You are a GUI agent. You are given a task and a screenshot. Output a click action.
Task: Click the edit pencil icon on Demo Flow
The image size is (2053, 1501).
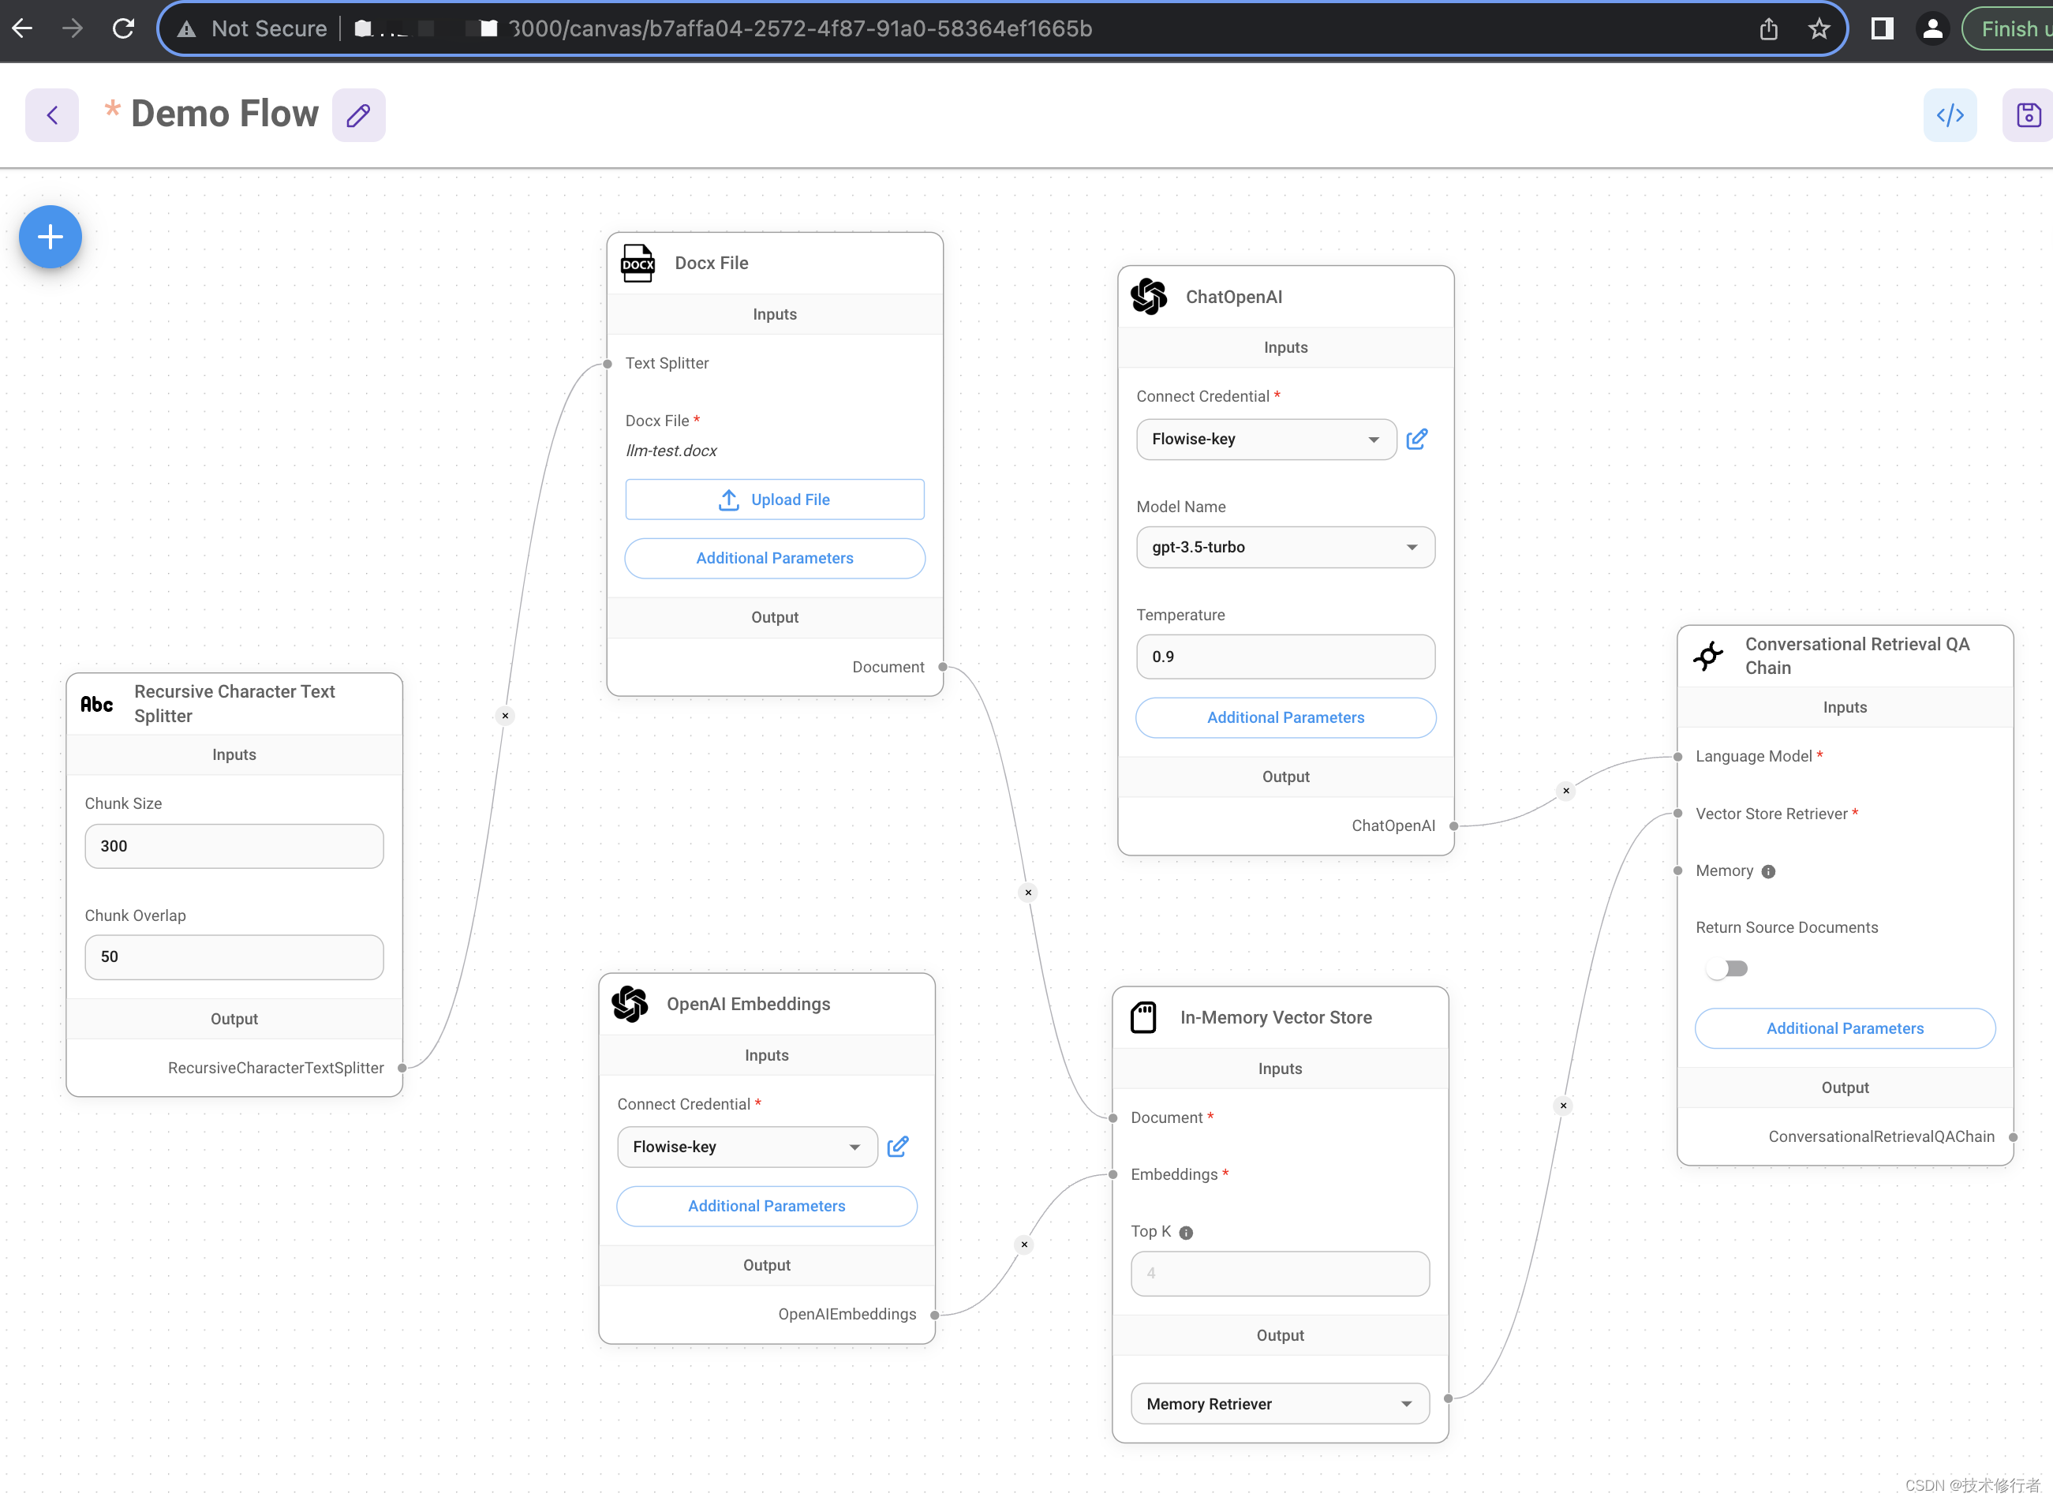click(359, 114)
